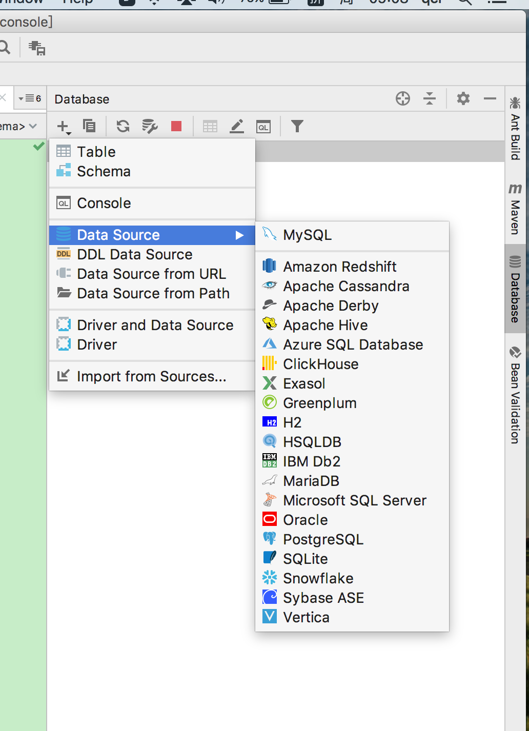The height and width of the screenshot is (731, 529).
Task: Choose Apache Hive data source
Action: click(x=352, y=325)
